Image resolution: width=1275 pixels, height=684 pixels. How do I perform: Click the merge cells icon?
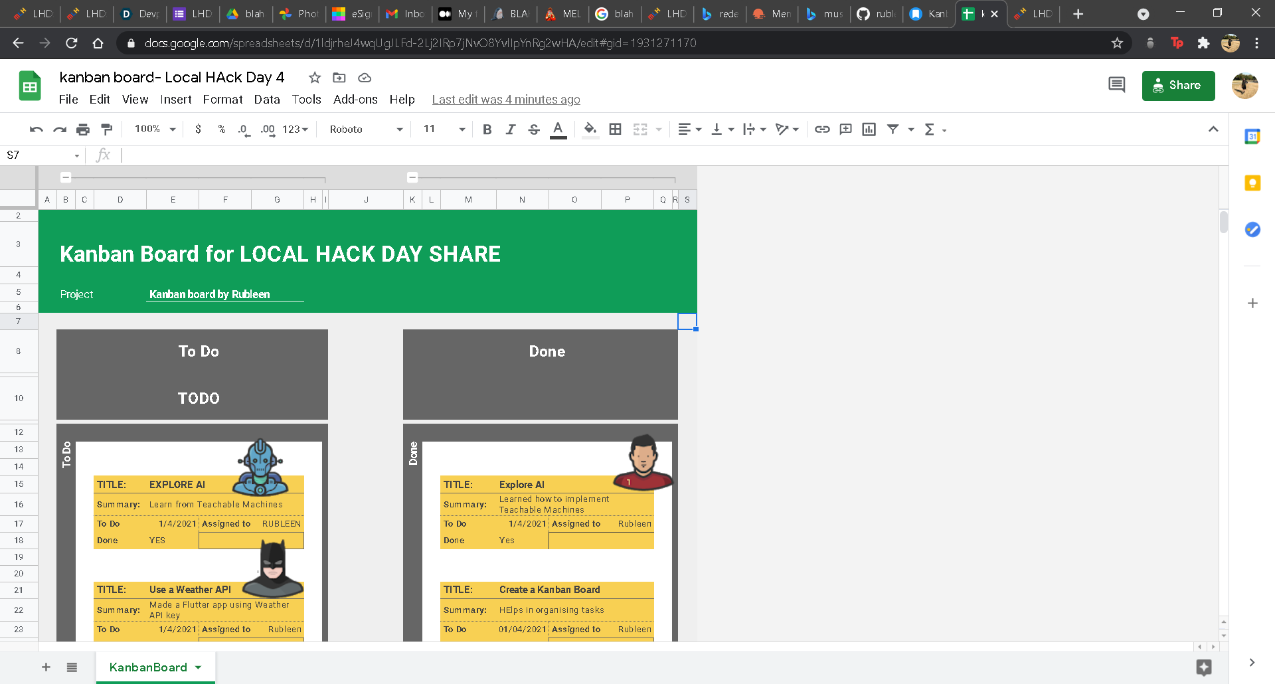[640, 129]
